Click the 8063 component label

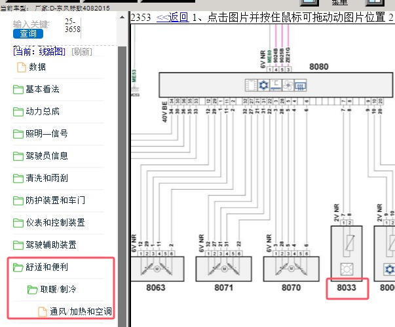156,288
